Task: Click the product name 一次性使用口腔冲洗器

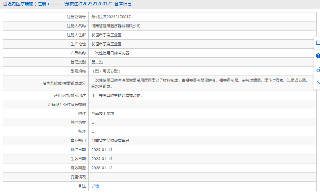Action: [110, 53]
